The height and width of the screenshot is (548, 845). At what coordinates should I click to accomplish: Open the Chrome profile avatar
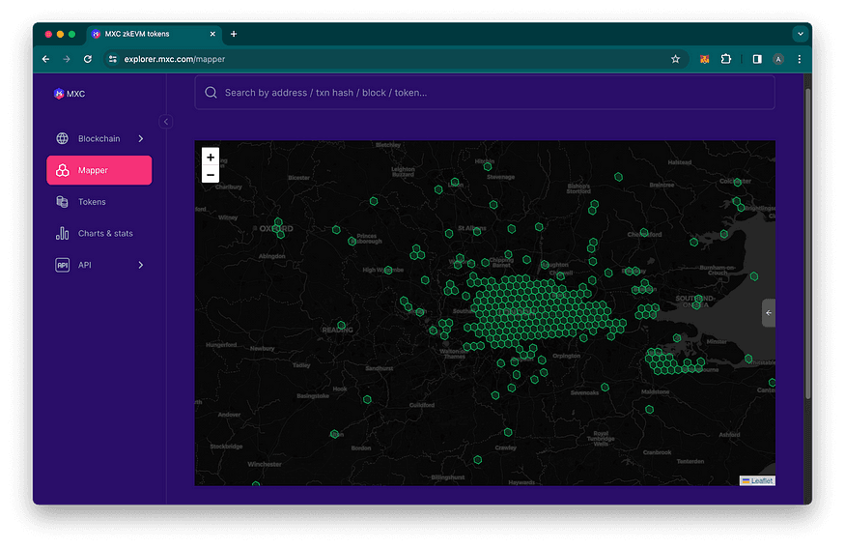tap(778, 59)
